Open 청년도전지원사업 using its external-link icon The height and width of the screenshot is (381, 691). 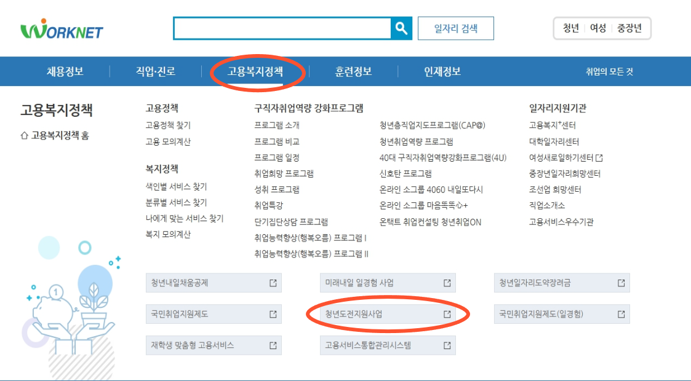click(446, 314)
